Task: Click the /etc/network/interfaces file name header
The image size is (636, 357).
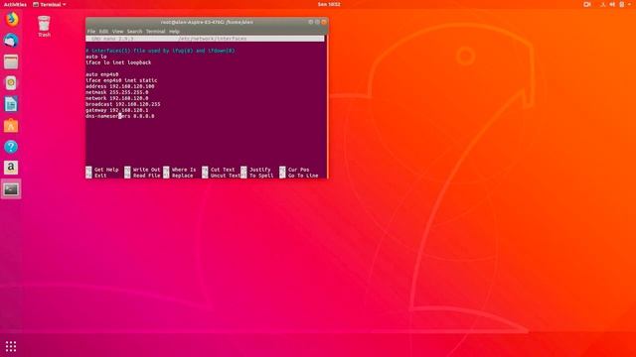Action: coord(213,39)
